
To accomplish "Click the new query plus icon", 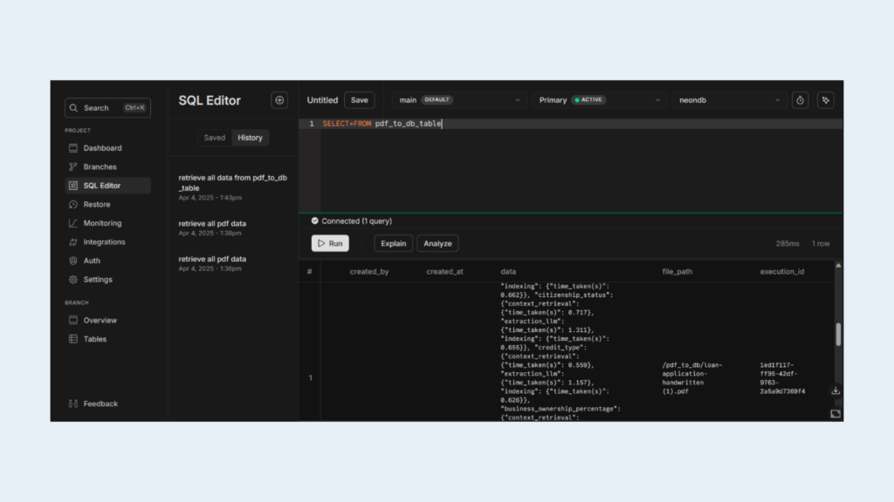I will click(x=279, y=100).
